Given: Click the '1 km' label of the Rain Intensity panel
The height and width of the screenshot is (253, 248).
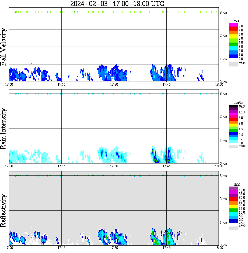Looking at the screenshot, I should click(x=223, y=141).
